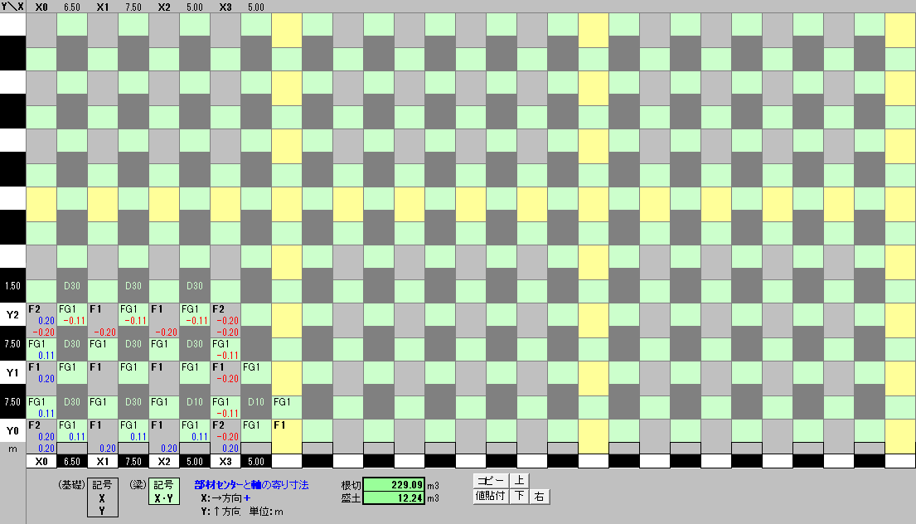
Task: Click the 基礎 記号 X Y legend box
Action: [101, 497]
